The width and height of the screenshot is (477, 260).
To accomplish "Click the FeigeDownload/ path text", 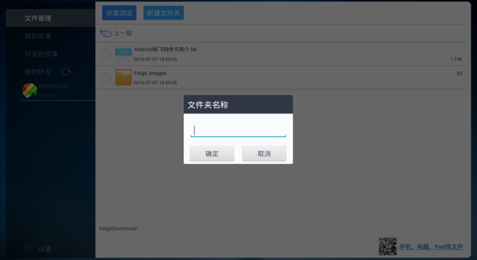I will (x=119, y=228).
